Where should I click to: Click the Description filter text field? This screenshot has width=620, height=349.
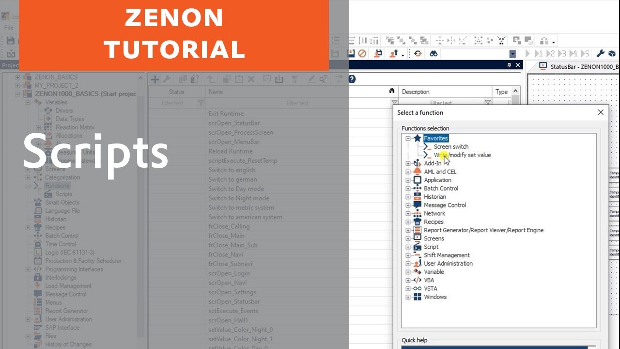pyautogui.click(x=441, y=103)
